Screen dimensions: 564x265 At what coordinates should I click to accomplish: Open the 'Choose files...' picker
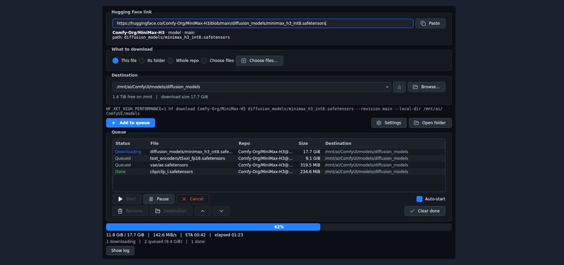tap(260, 61)
